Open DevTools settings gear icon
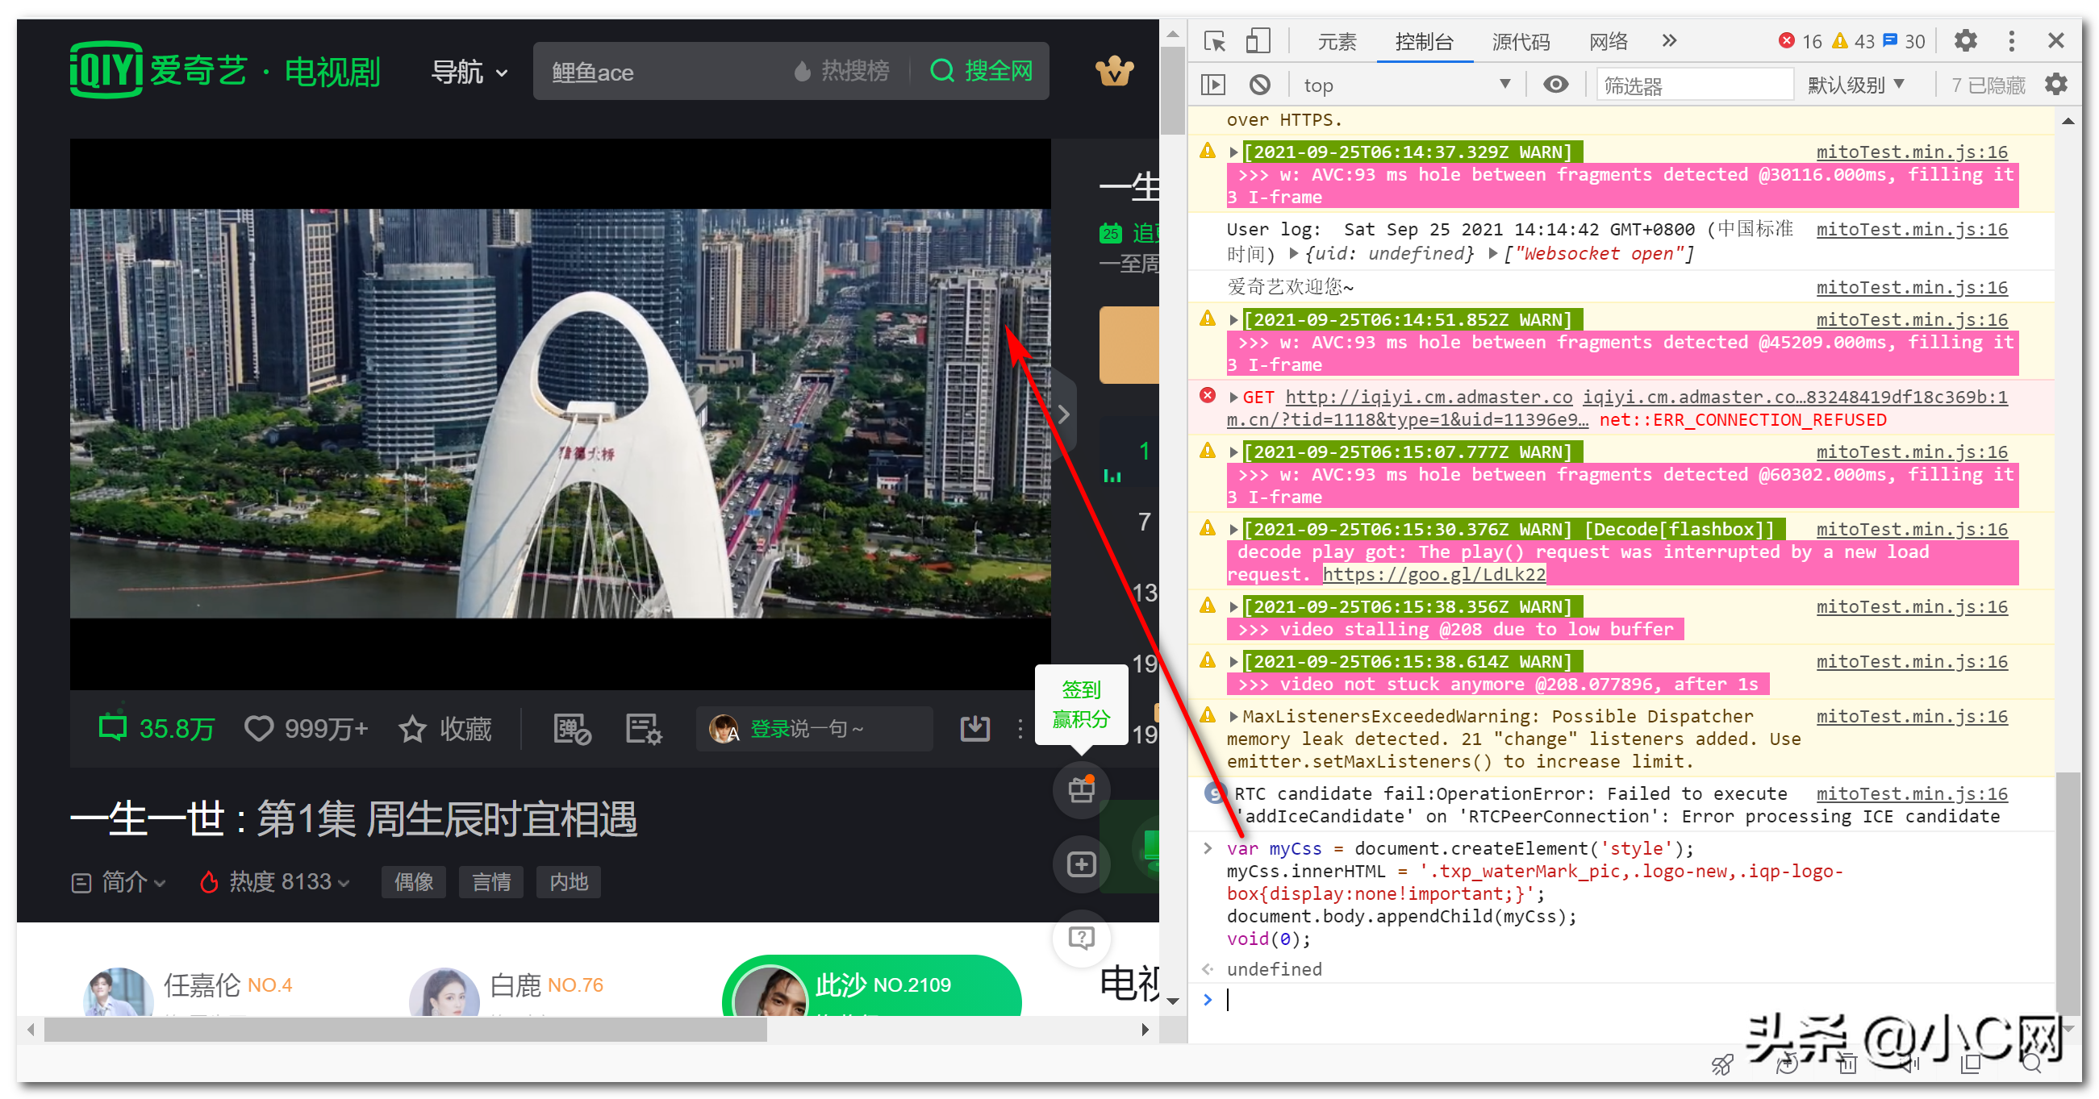Screen dimensions: 2099x1099 [1965, 41]
